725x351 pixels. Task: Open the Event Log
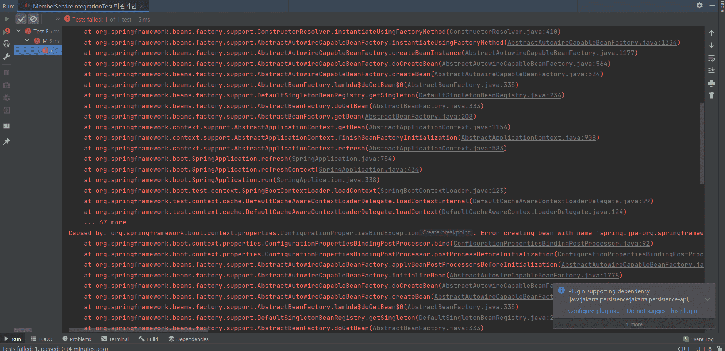point(698,339)
